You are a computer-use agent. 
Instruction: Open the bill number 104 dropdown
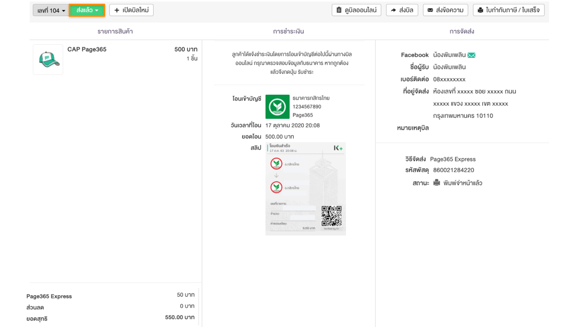click(x=51, y=10)
